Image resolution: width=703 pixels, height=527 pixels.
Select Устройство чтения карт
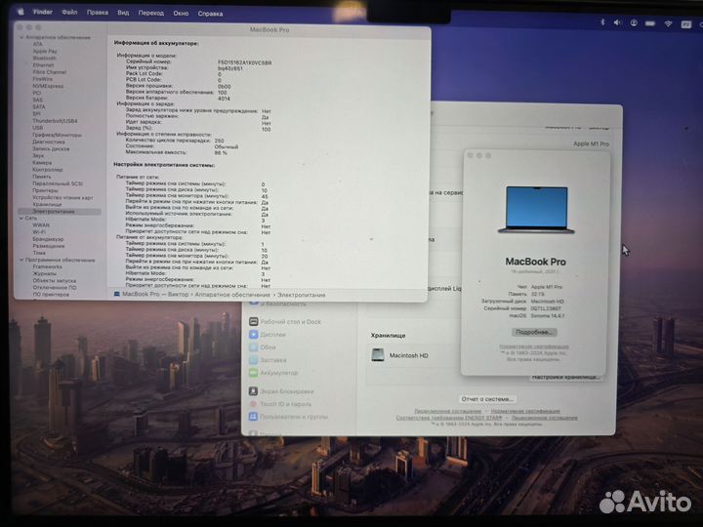tap(62, 197)
